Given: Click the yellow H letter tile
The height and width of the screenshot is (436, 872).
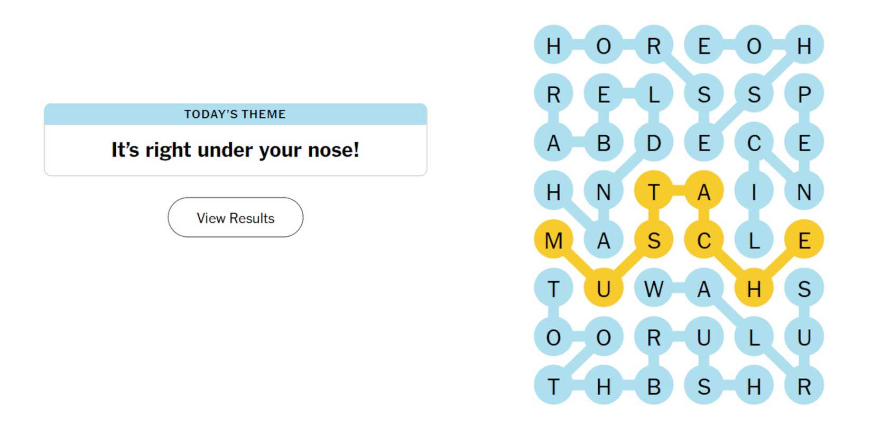Looking at the screenshot, I should tap(754, 289).
